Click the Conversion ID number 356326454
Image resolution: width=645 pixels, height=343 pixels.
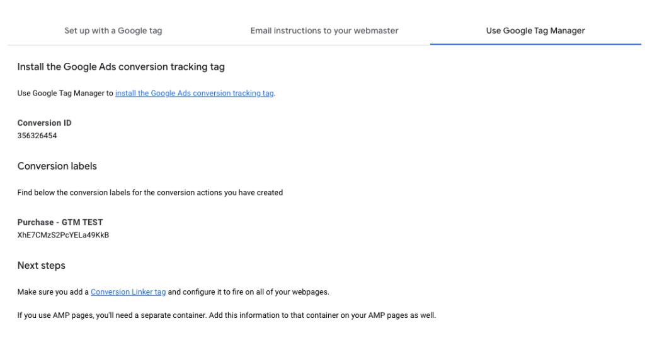[37, 136]
